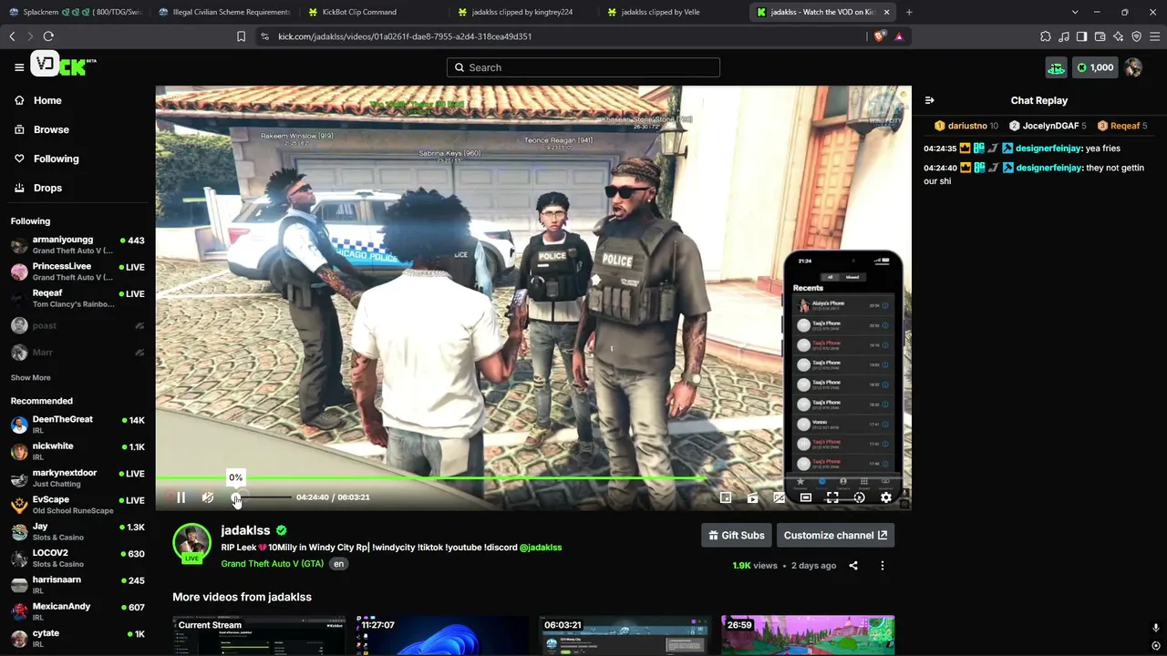The width and height of the screenshot is (1167, 656).
Task: Click the green hat drops icon
Action: tap(1056, 67)
